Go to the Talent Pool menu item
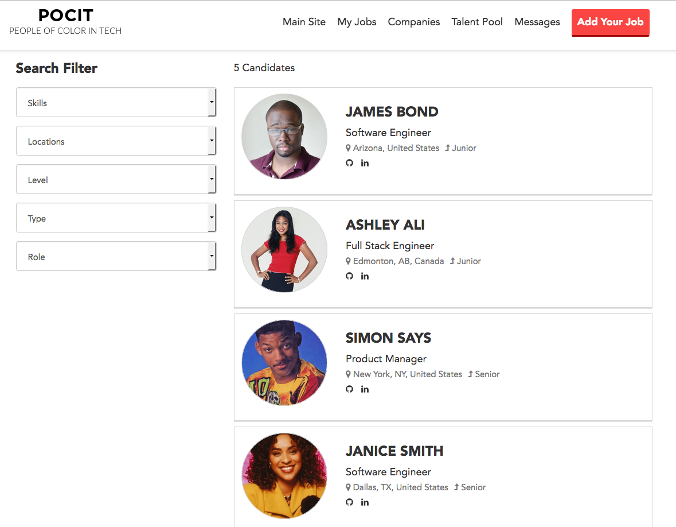This screenshot has width=676, height=527. 477,22
